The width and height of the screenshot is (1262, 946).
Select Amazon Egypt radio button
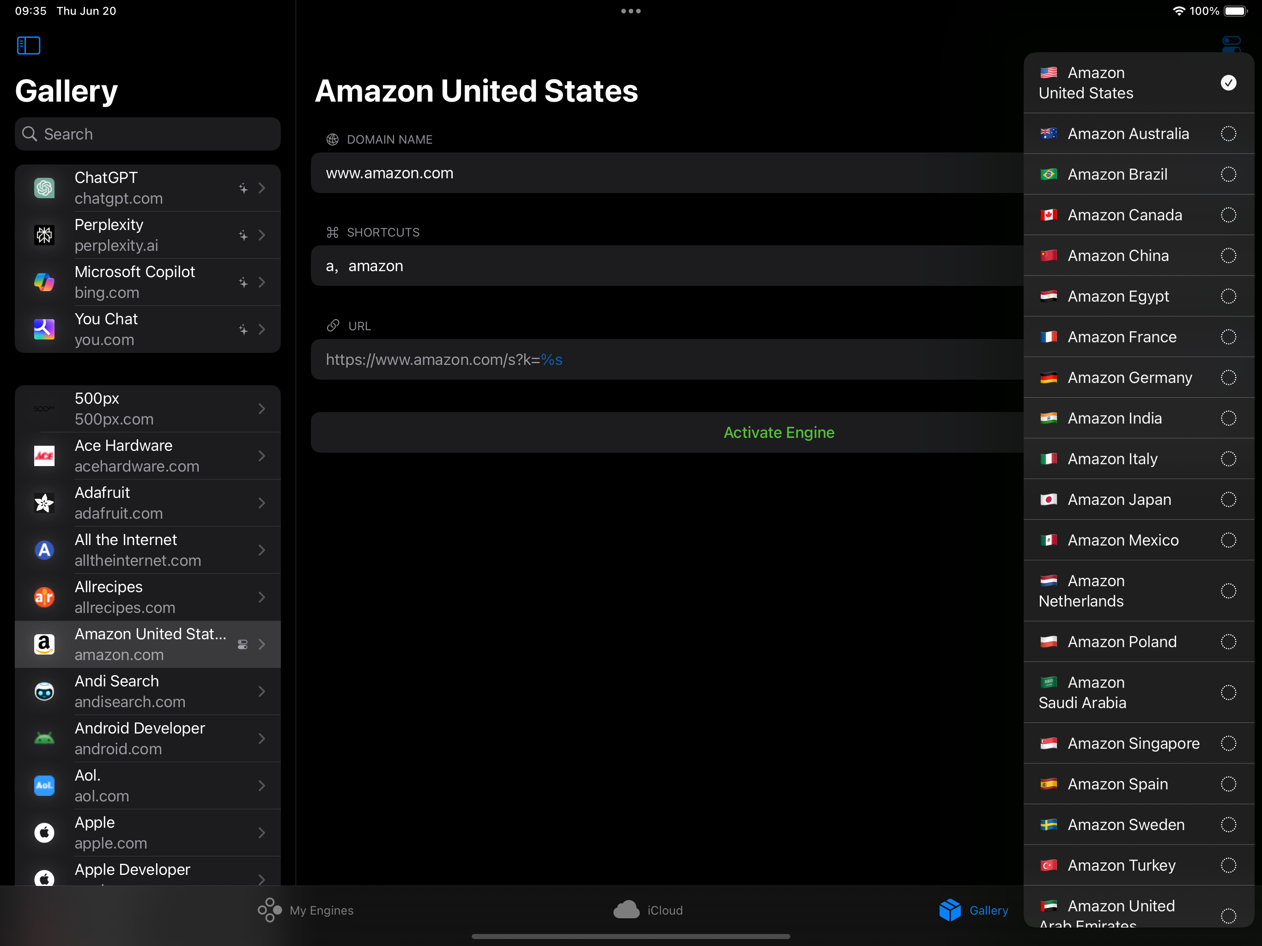pos(1228,296)
